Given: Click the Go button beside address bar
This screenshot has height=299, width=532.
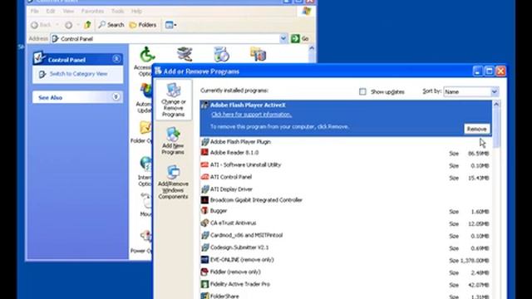Looking at the screenshot, I should 300,39.
